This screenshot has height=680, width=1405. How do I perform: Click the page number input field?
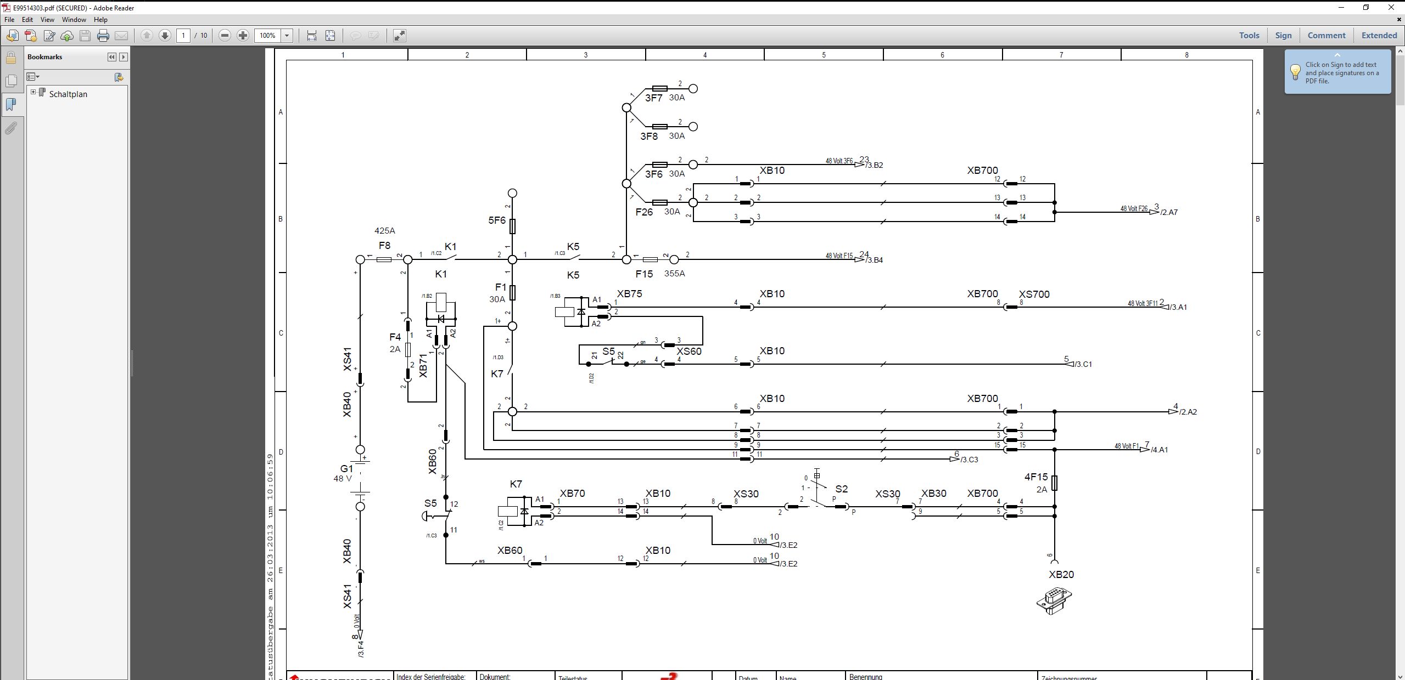point(183,36)
